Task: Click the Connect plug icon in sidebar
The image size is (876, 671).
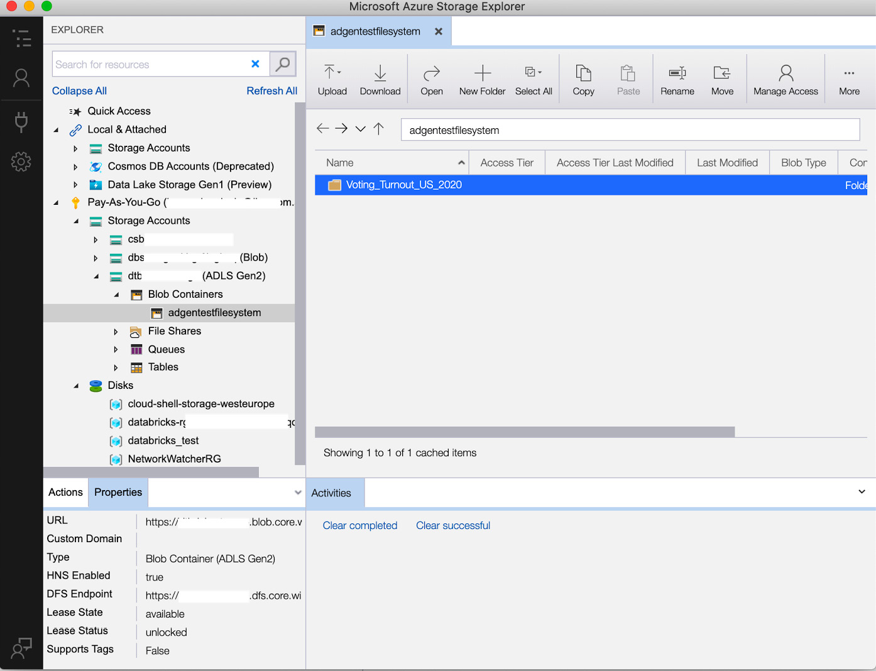Action: 21,122
